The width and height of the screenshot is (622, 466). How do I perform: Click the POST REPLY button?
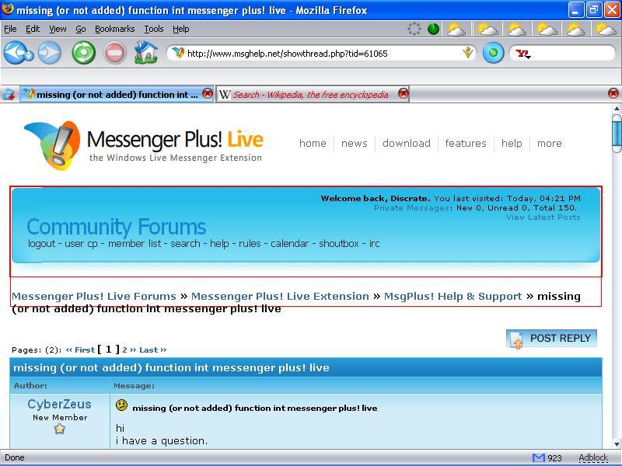[x=552, y=339]
